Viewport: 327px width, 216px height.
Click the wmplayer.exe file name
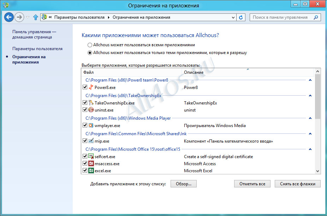click(x=107, y=126)
